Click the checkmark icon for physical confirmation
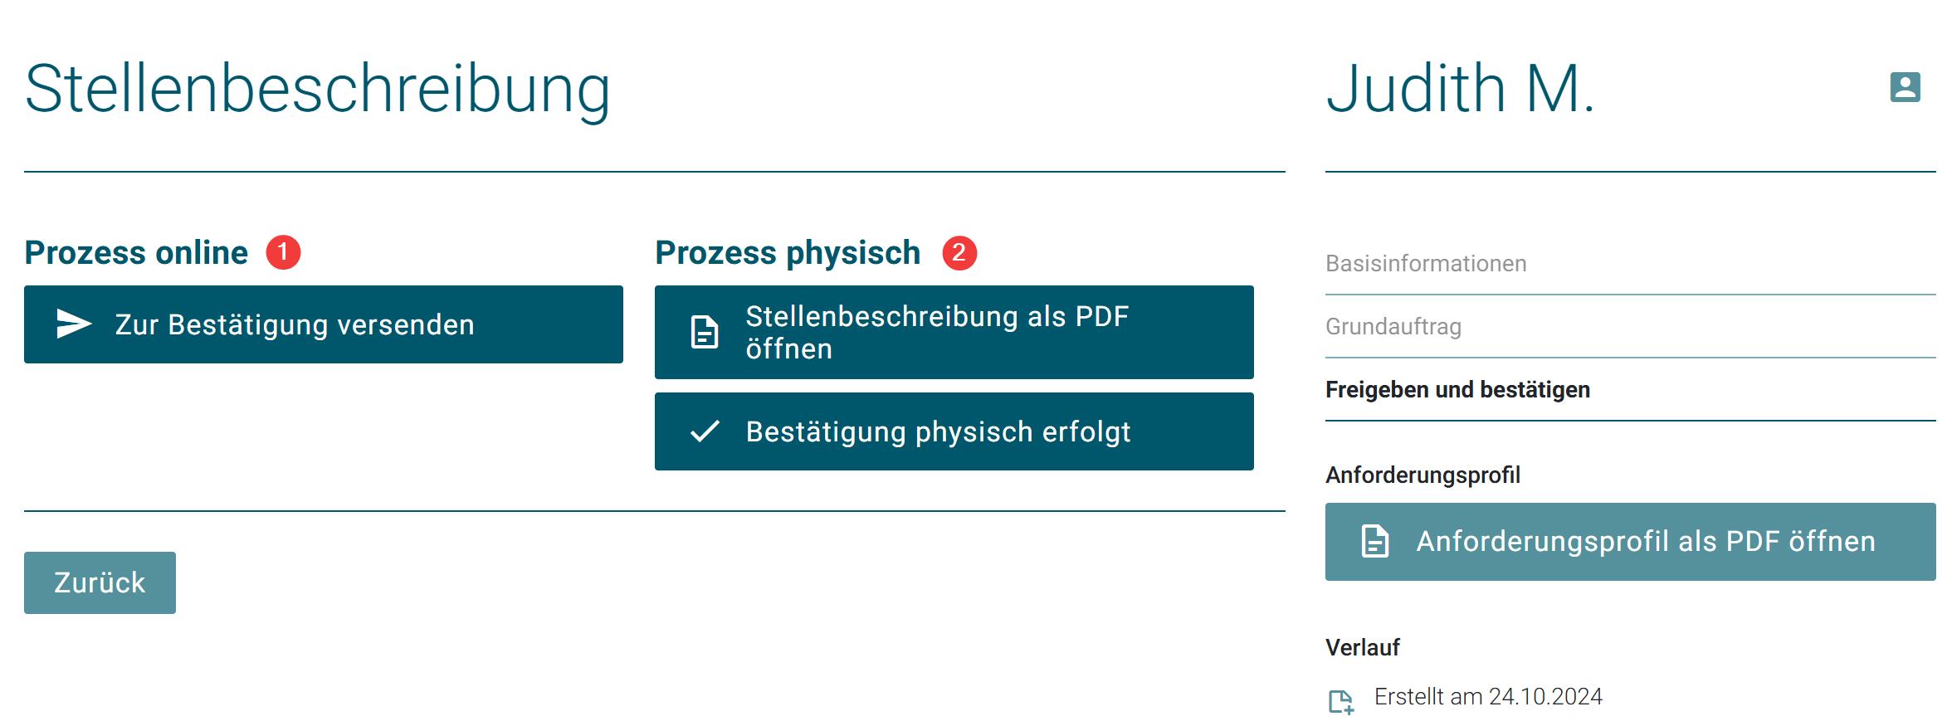 pyautogui.click(x=705, y=431)
